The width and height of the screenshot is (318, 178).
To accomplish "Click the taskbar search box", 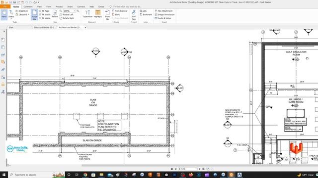I will click(x=36, y=175).
